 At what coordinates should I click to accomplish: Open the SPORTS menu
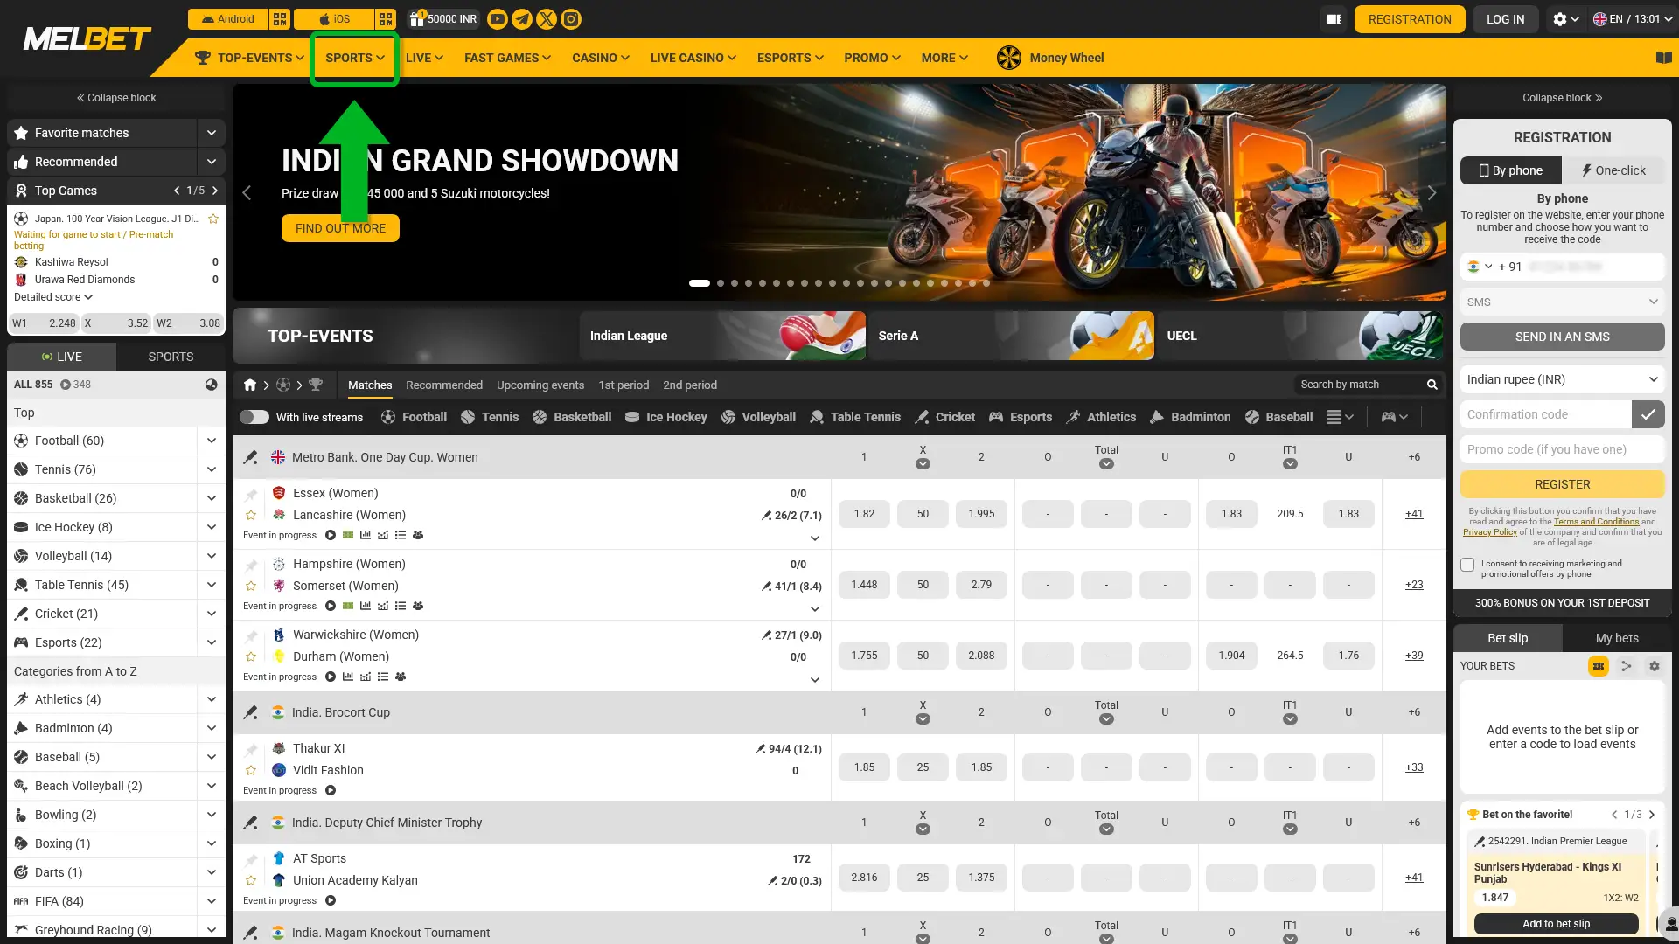click(355, 58)
